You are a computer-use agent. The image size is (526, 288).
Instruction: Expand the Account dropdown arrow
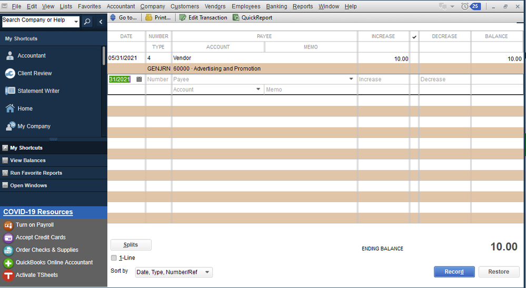tap(259, 89)
